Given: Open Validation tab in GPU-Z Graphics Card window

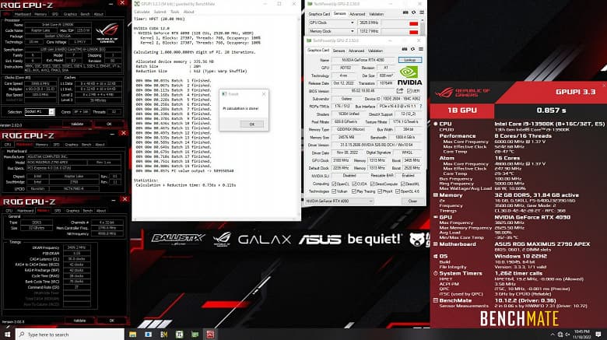Looking at the screenshot, I should [x=375, y=51].
